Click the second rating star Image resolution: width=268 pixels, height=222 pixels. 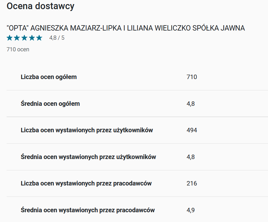17,38
